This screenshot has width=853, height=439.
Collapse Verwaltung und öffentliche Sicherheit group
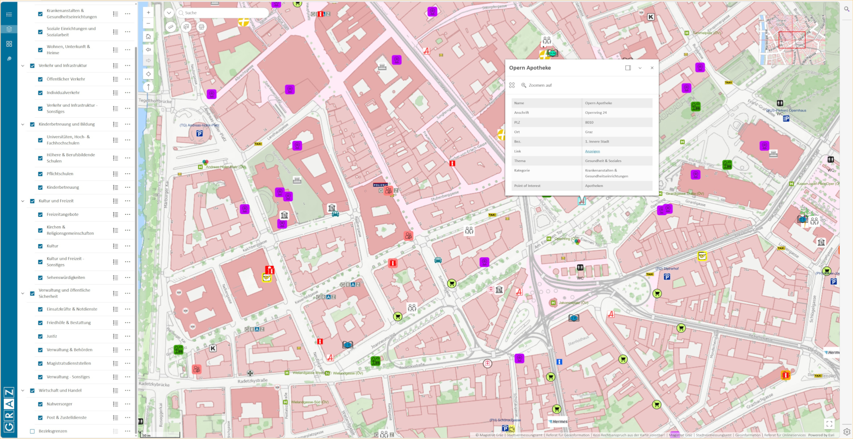pos(23,294)
